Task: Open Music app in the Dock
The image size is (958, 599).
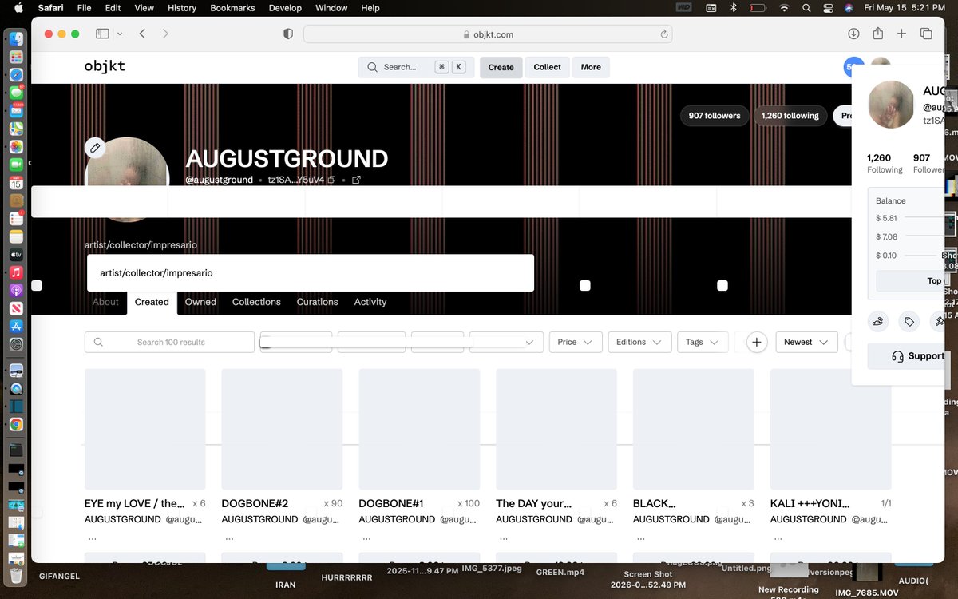Action: tap(16, 272)
